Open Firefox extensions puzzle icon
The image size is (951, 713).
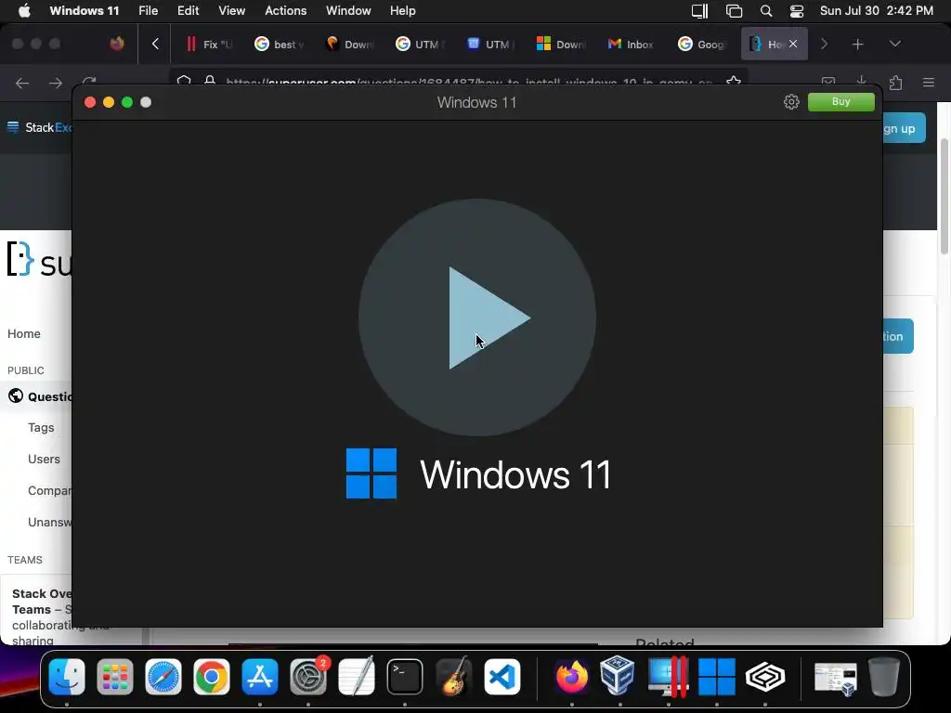pos(896,83)
